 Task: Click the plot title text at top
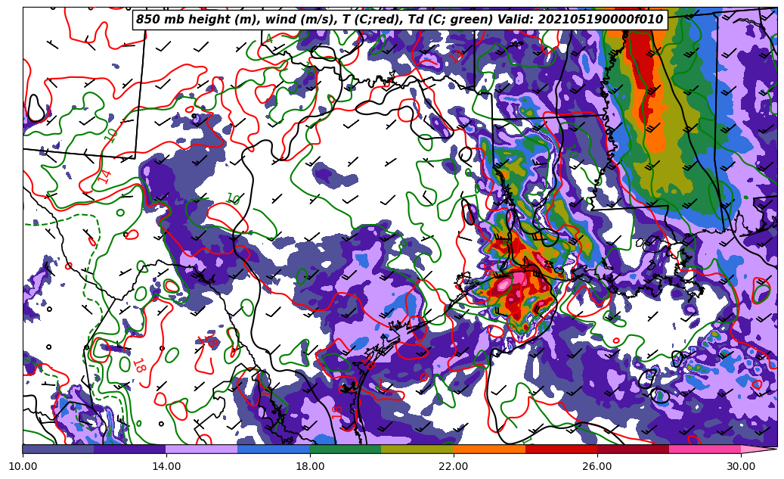[399, 20]
